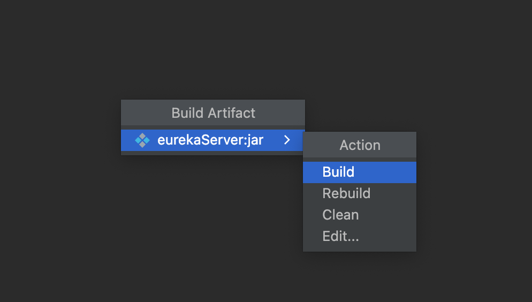Click the highlighted eurekaServer:jar row text

coord(210,140)
